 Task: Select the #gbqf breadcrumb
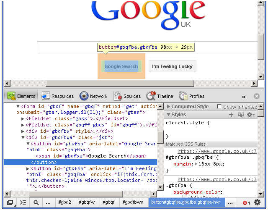coord(108,202)
